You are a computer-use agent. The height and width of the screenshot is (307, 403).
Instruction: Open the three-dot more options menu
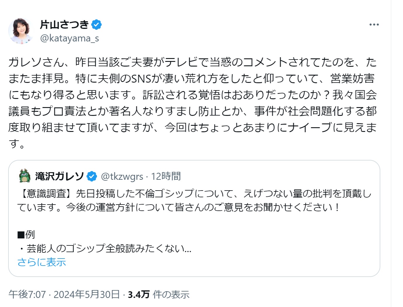click(374, 25)
